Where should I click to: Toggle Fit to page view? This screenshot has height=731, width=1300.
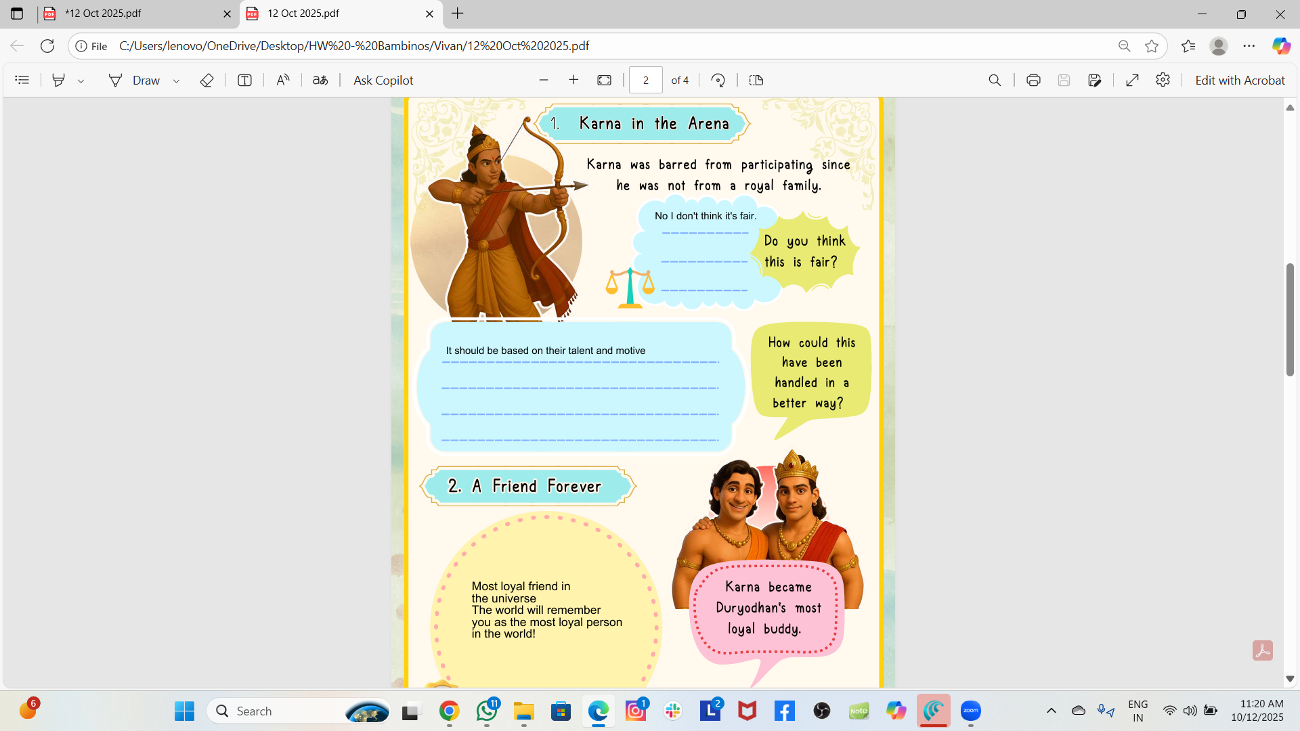tap(604, 81)
